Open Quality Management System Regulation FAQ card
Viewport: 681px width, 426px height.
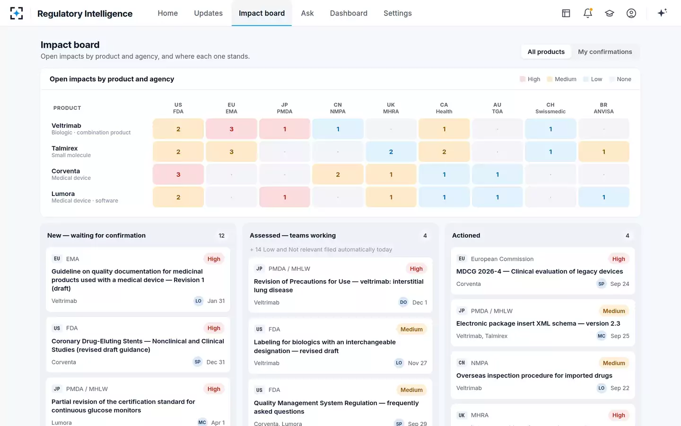340,402
